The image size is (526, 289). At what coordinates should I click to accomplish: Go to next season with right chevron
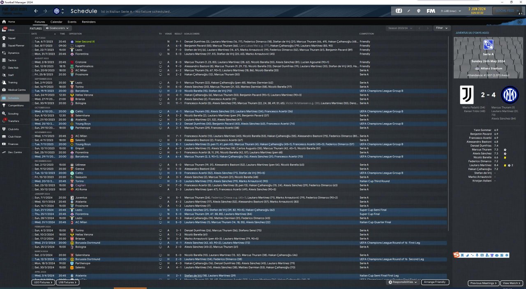point(427,28)
